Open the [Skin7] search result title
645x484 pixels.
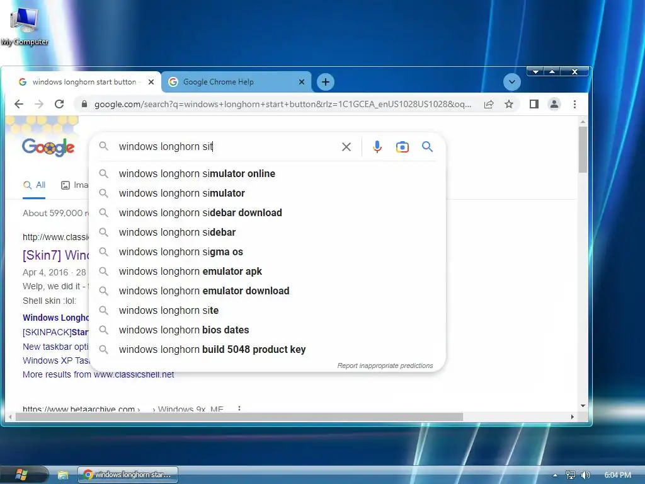click(55, 255)
